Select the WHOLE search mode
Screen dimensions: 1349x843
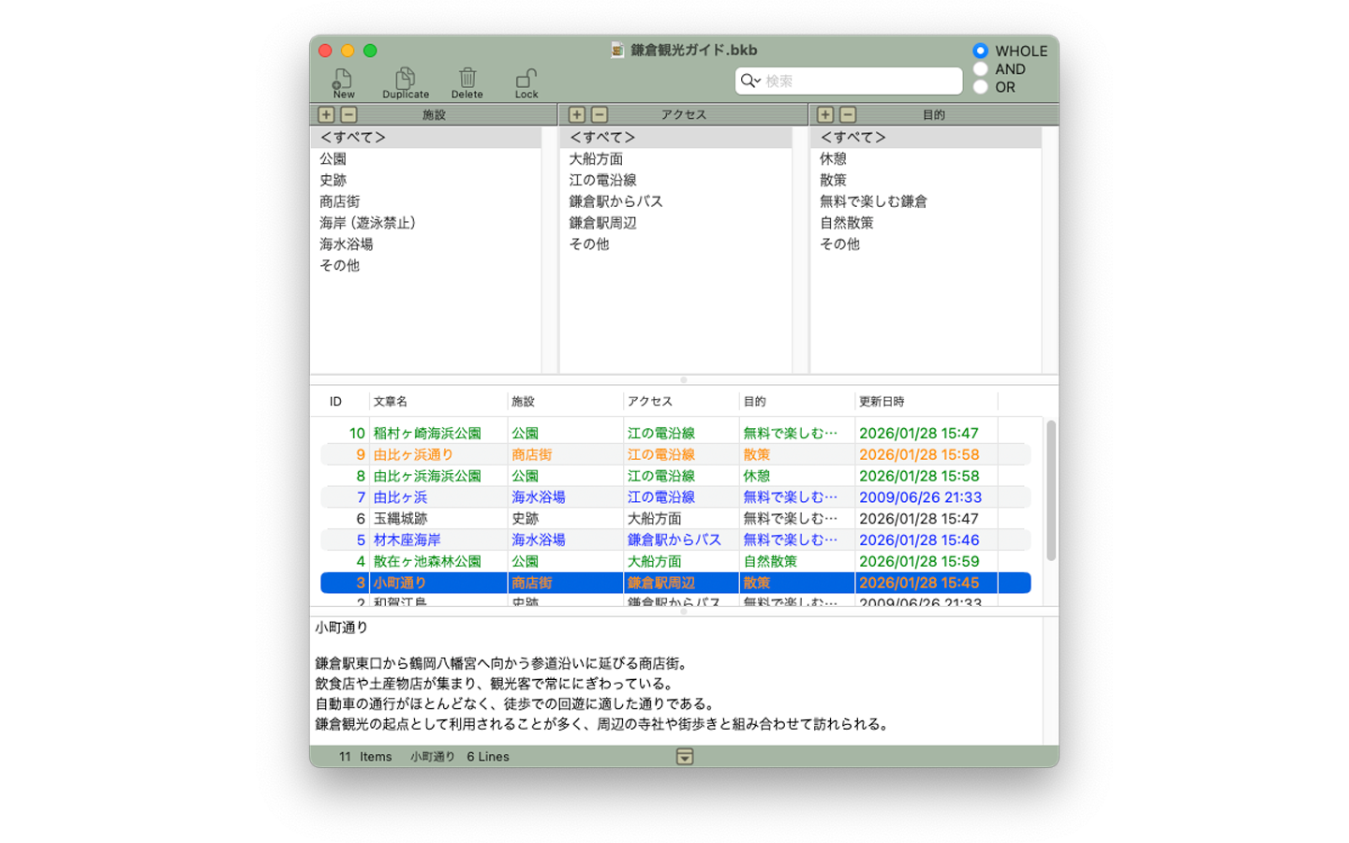click(980, 51)
